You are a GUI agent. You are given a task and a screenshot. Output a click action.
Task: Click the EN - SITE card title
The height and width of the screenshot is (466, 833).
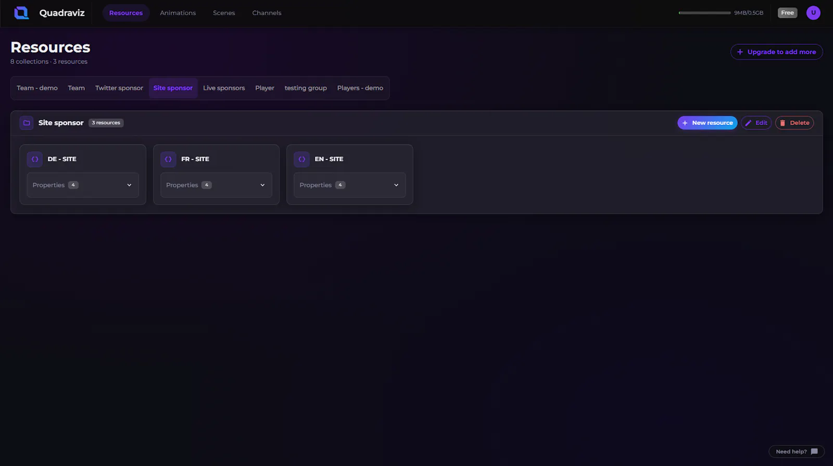tap(329, 159)
